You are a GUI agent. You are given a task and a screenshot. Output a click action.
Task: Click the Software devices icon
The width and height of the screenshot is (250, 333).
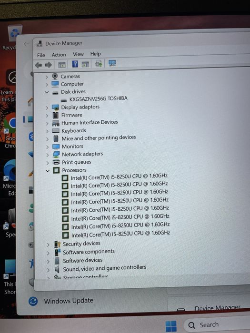coord(57,261)
